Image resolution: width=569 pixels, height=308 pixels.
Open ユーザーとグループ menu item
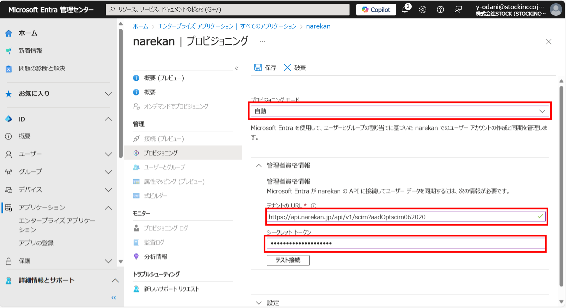point(164,167)
